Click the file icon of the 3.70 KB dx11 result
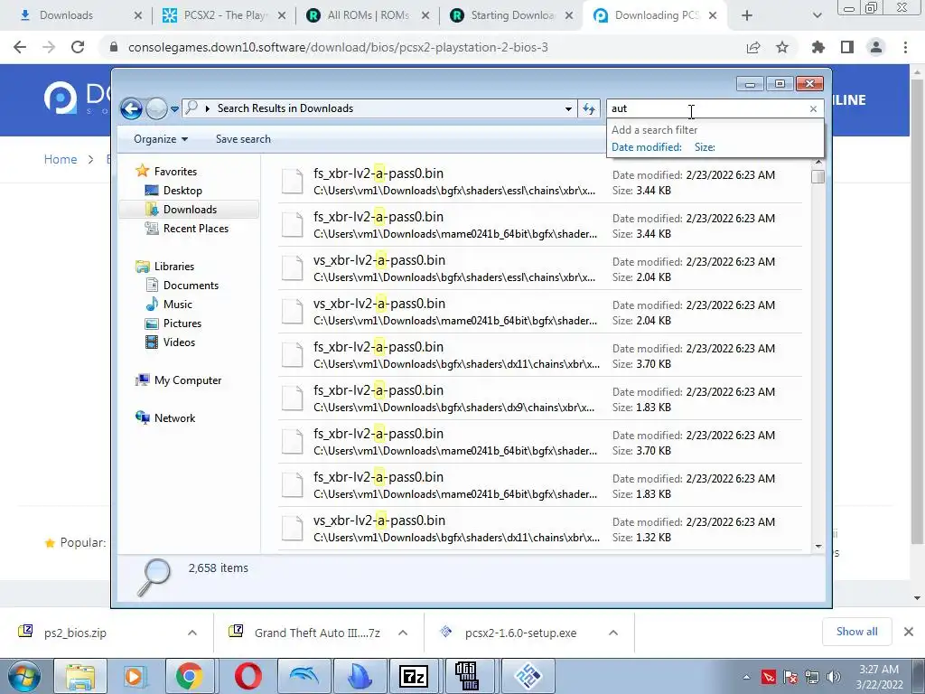 (292, 355)
